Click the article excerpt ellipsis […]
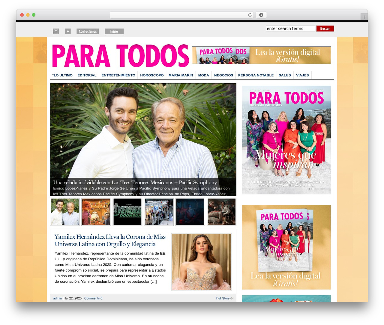 pos(154,282)
